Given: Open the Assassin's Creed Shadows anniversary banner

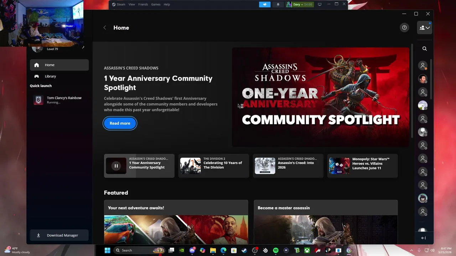Looking at the screenshot, I should (x=321, y=97).
